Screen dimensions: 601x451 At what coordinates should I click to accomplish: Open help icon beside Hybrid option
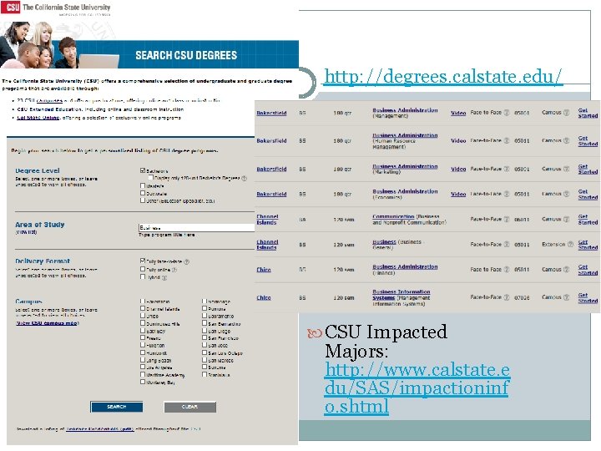(x=164, y=277)
